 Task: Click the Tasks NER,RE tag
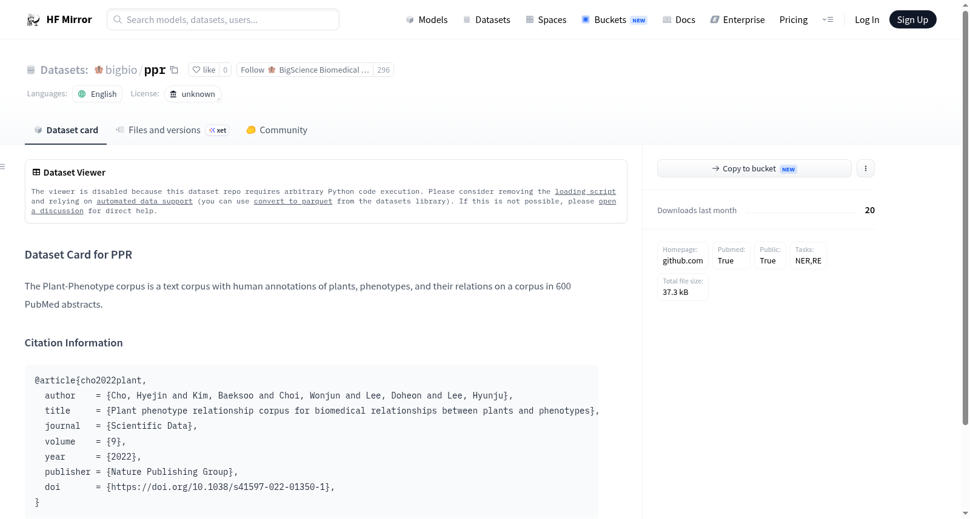click(x=808, y=255)
